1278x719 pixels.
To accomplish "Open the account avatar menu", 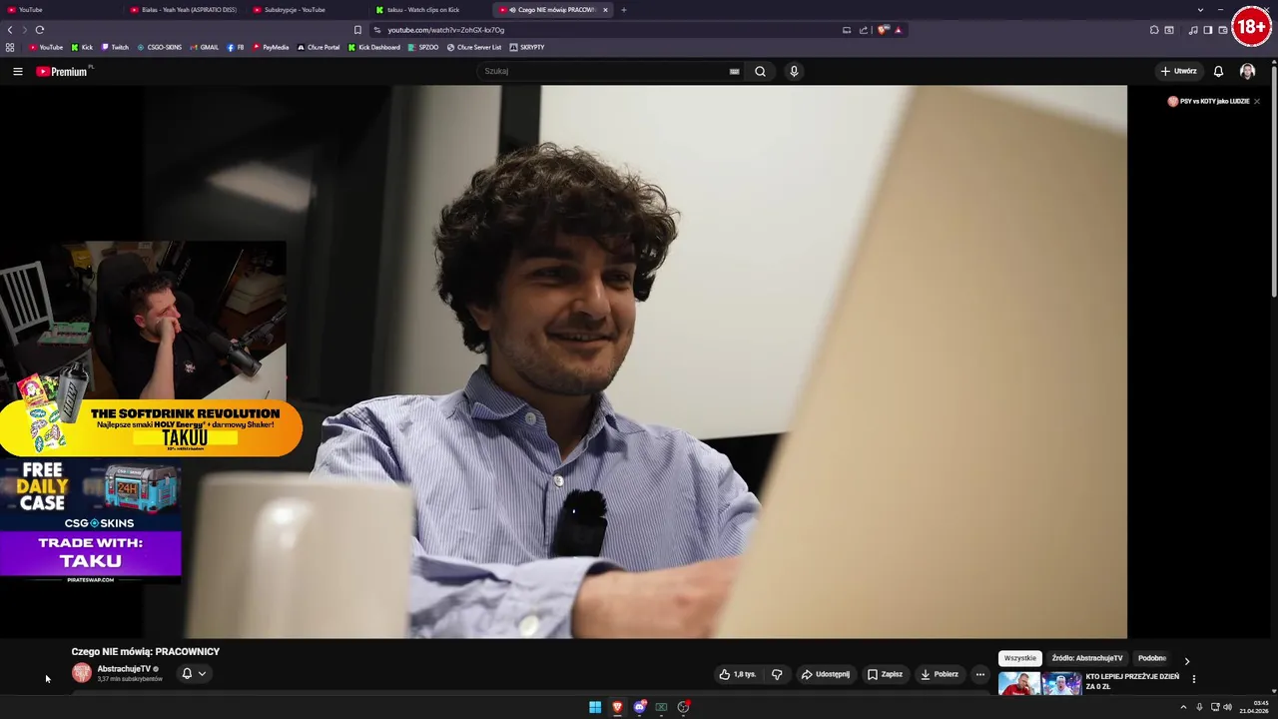I will tap(1247, 71).
